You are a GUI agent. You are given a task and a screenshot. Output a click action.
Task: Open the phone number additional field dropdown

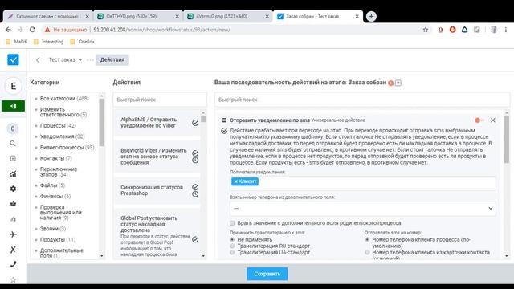(x=362, y=209)
